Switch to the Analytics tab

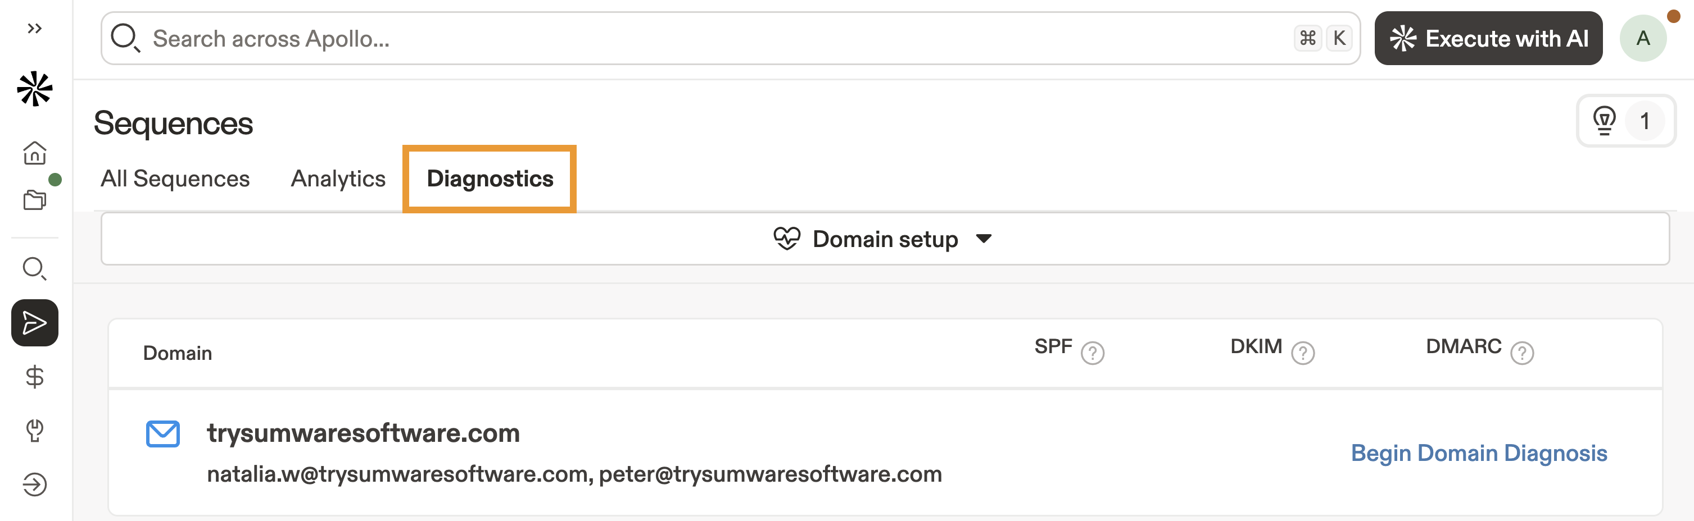[x=338, y=179]
